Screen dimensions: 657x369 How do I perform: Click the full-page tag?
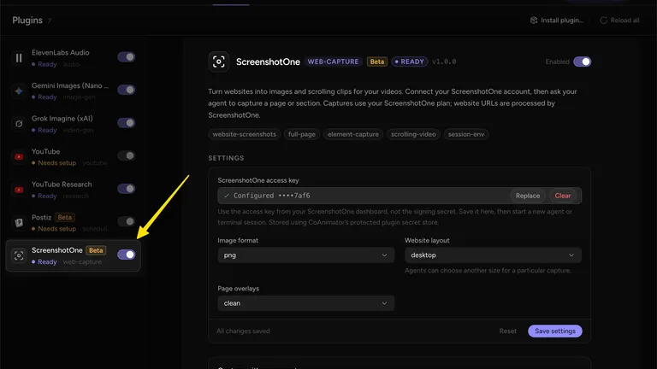point(302,134)
